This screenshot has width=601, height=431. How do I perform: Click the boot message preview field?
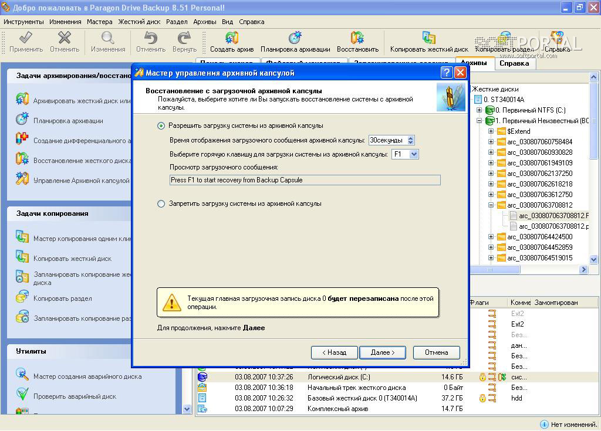[305, 180]
